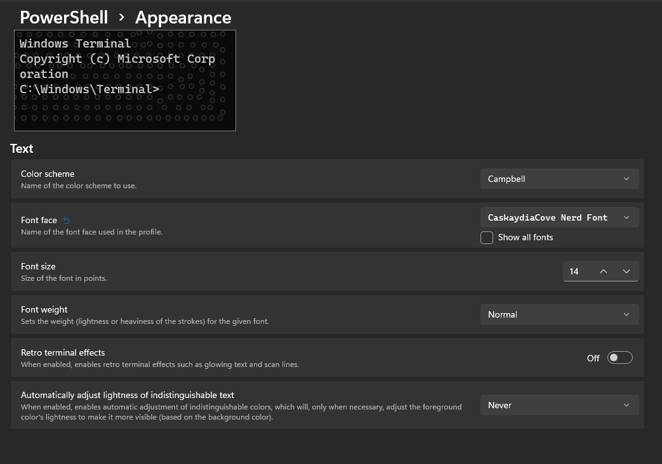
Task: Click the chevron on the Never dropdown
Action: pyautogui.click(x=626, y=405)
